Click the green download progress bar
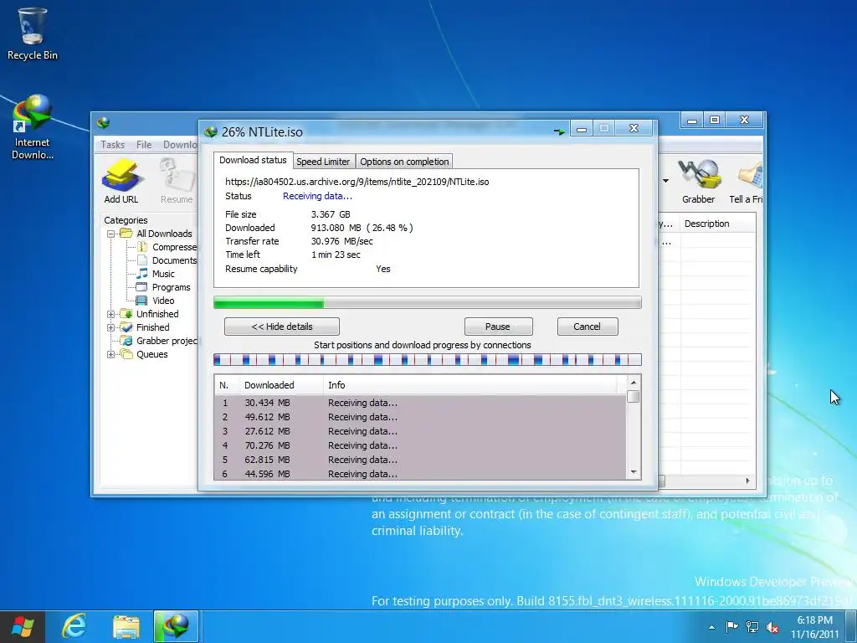857x643 pixels. (x=428, y=302)
